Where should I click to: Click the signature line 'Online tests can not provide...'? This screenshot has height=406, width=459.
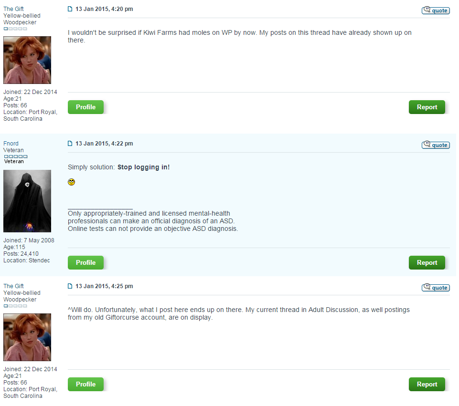click(153, 229)
